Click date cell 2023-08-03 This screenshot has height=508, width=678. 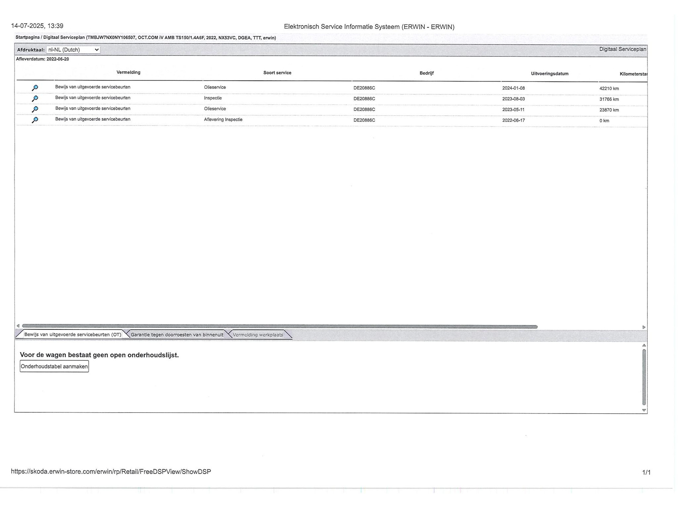513,99
